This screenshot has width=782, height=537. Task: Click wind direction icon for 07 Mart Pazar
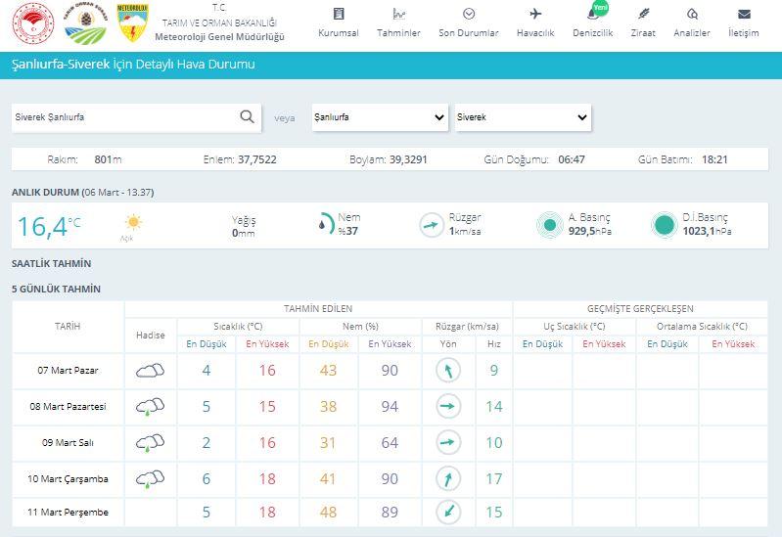[x=448, y=371]
